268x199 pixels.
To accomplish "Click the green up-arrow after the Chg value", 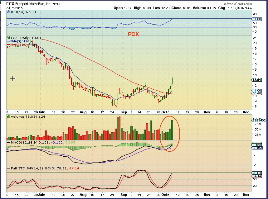I will pyautogui.click(x=251, y=8).
